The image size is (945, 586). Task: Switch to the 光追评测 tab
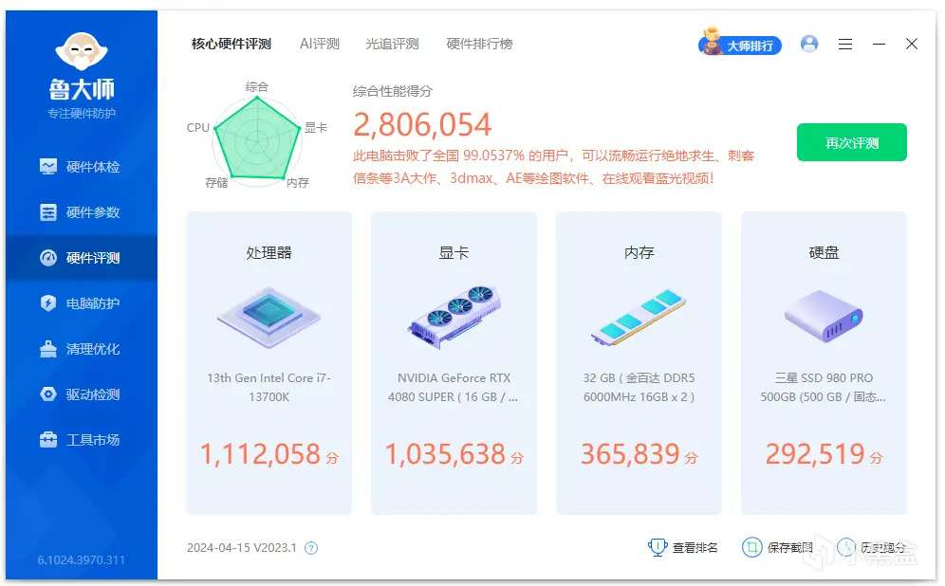coord(393,44)
